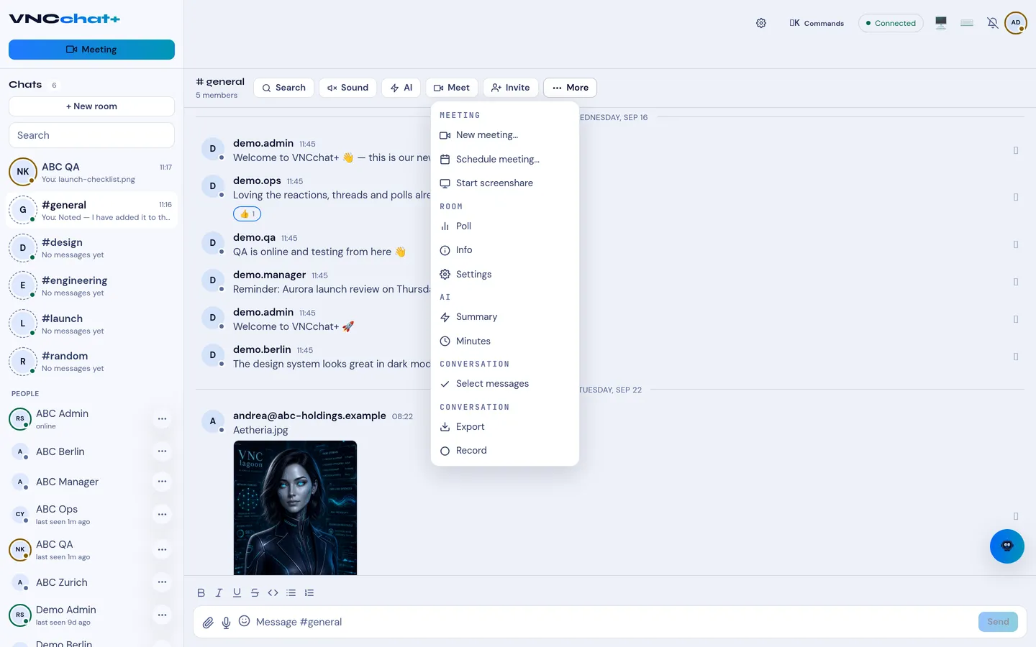Open options for ABC Berlin
Screen dimensions: 1036x647
pyautogui.click(x=162, y=451)
